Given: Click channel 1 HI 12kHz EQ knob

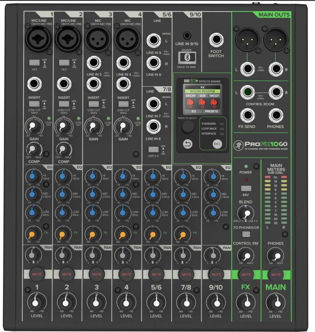Looking at the screenshot, I should pos(33,176).
